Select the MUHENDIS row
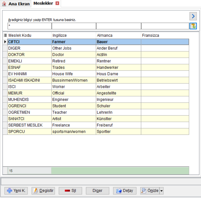 (98, 100)
